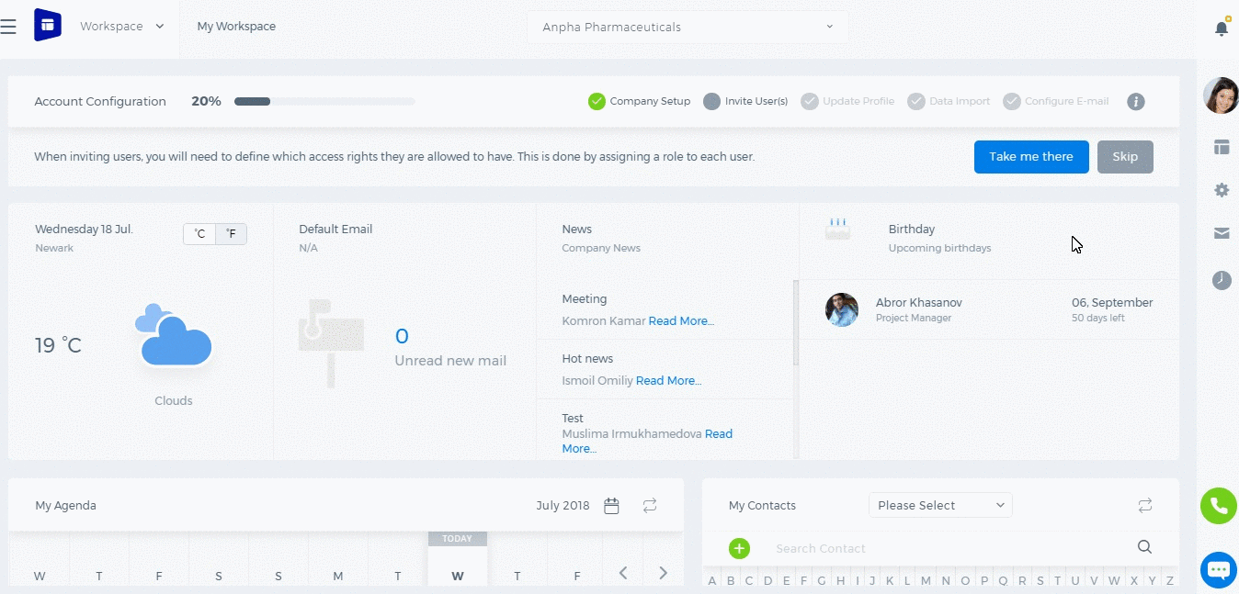Open the Anpha Pharmaceuticals company selector
This screenshot has width=1239, height=594.
coord(688,28)
